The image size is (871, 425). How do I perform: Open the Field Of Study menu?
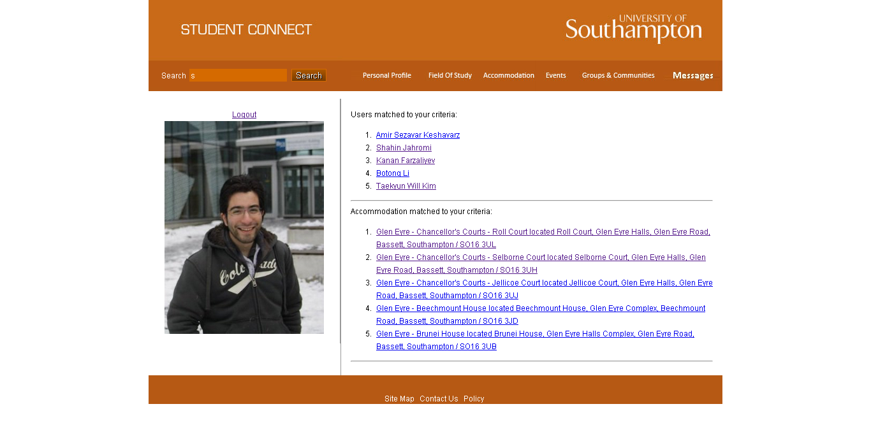point(450,75)
